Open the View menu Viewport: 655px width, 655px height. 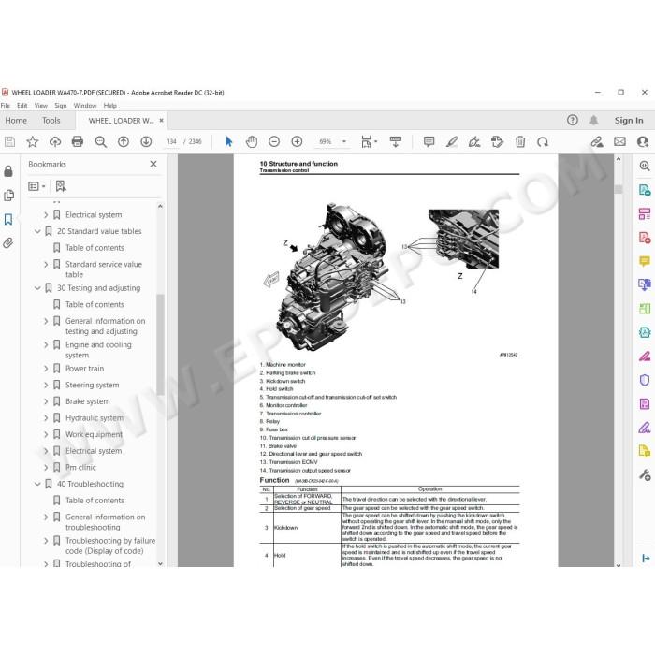point(41,106)
